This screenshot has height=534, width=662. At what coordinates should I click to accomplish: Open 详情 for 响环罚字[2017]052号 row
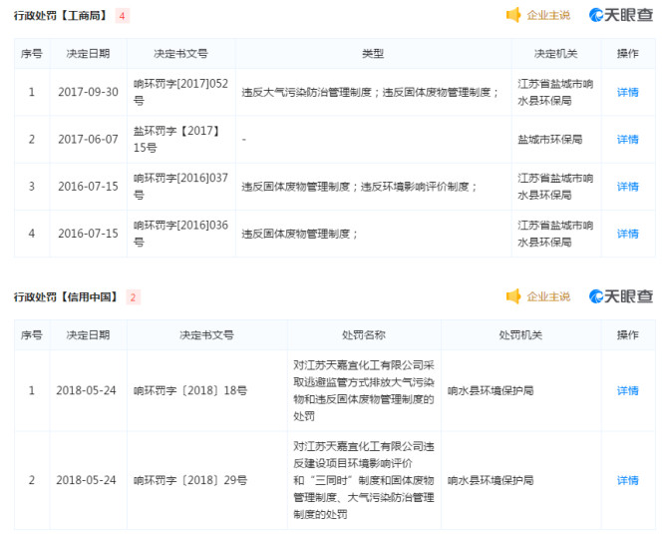point(627,92)
